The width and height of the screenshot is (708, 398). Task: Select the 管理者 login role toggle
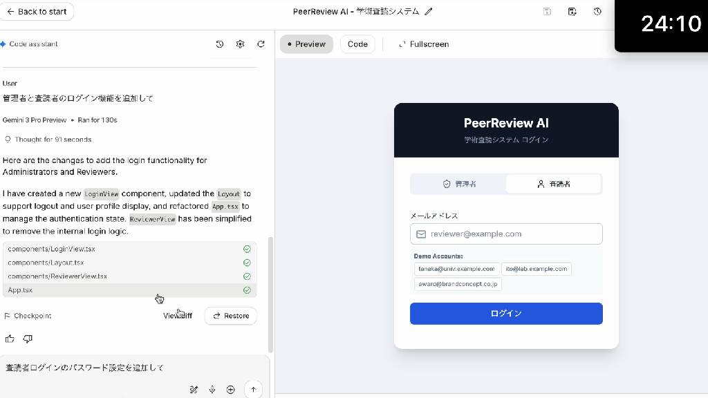459,184
